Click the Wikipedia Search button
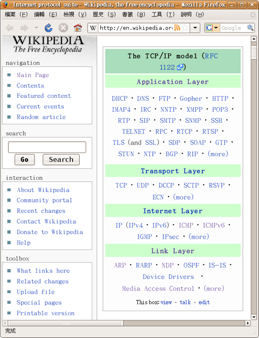 coord(61,159)
